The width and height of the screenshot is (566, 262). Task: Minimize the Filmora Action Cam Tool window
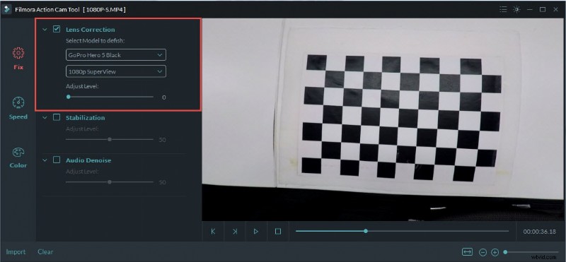click(x=529, y=10)
